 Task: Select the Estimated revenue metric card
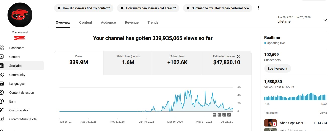(x=227, y=63)
